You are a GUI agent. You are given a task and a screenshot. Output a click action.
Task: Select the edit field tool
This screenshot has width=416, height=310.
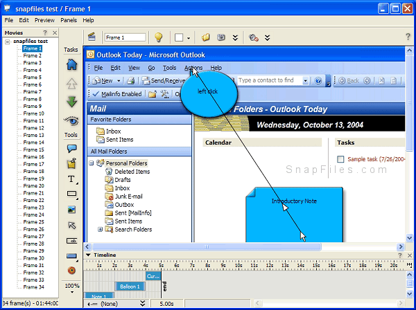(x=71, y=241)
